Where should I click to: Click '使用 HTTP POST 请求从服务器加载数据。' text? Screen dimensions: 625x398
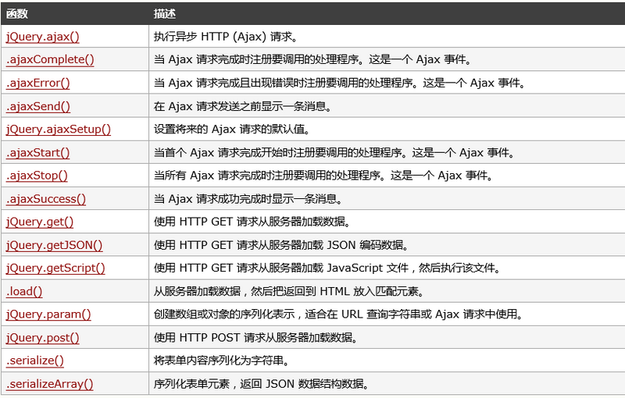point(256,338)
